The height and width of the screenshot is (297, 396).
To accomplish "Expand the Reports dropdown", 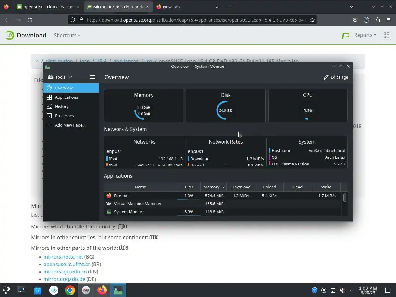I will 365,35.
